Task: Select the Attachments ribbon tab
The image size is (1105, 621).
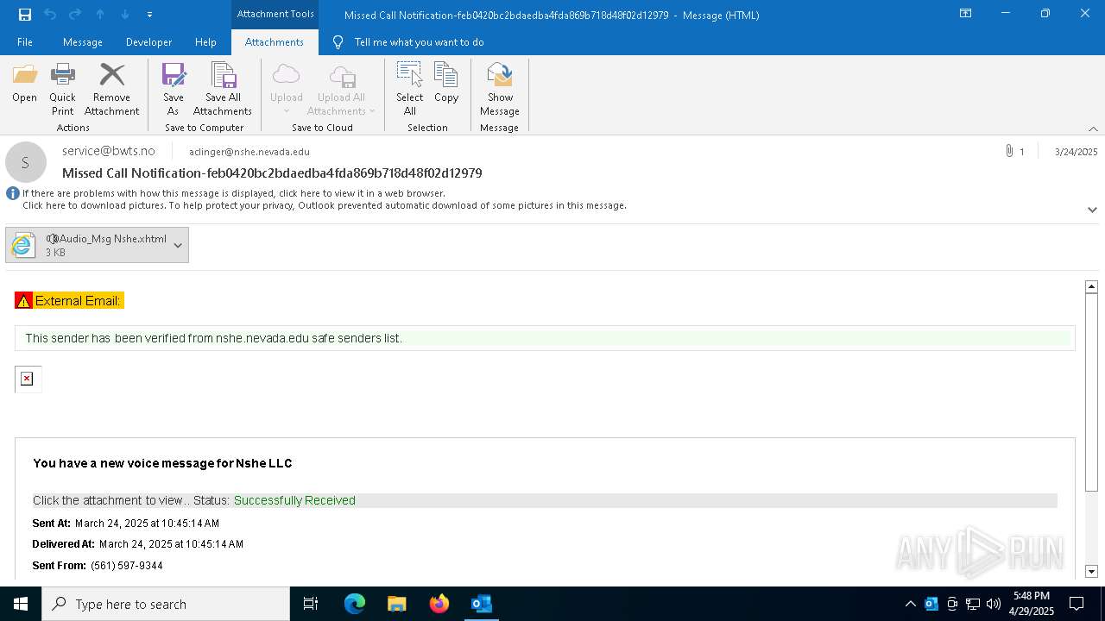Action: point(275,41)
